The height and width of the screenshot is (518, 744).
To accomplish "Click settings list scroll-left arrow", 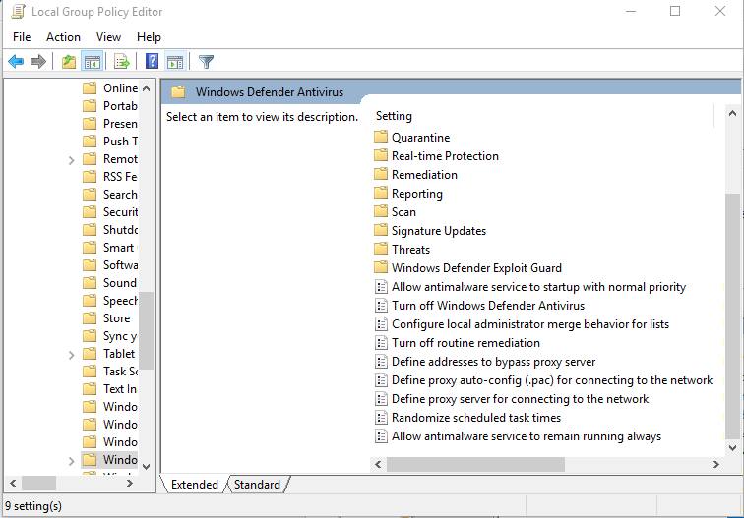I will click(378, 465).
